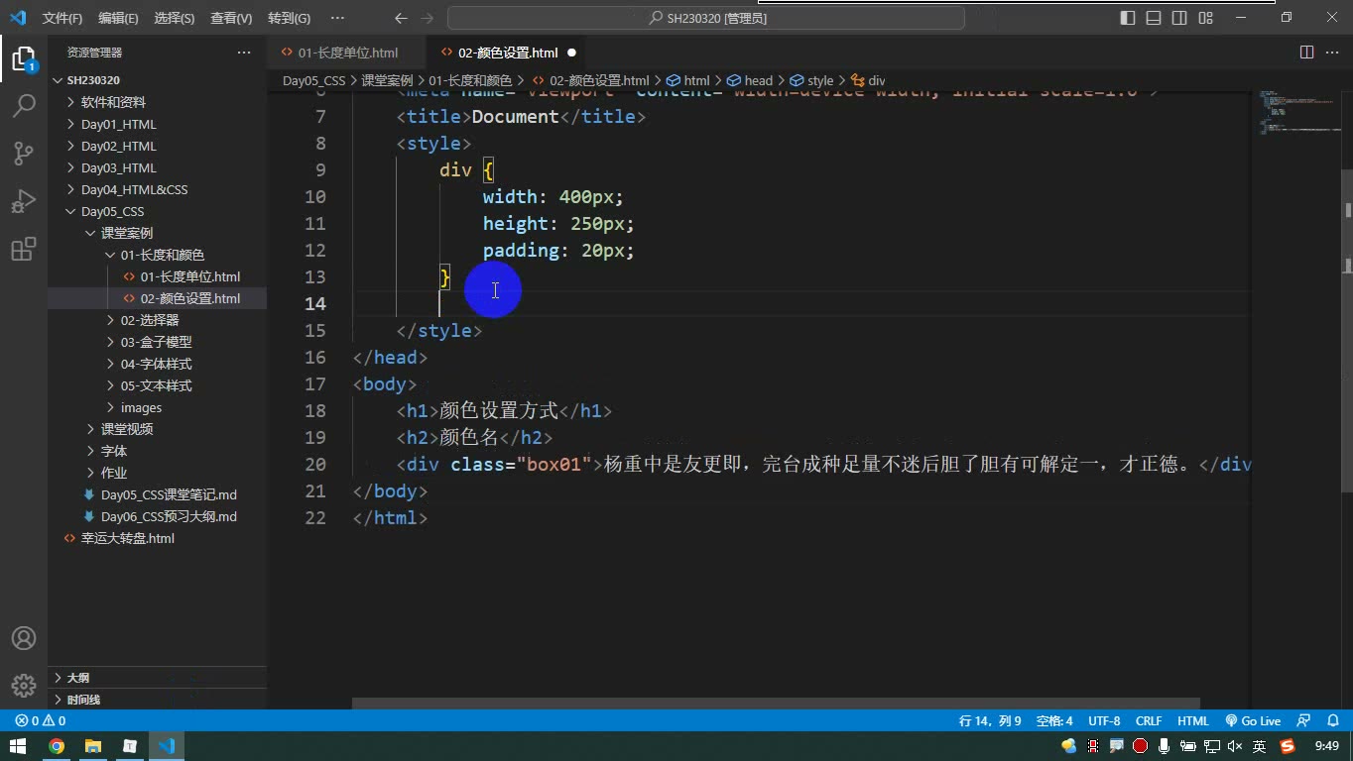Open the 文件(F) menu
The height and width of the screenshot is (761, 1353).
(62, 18)
